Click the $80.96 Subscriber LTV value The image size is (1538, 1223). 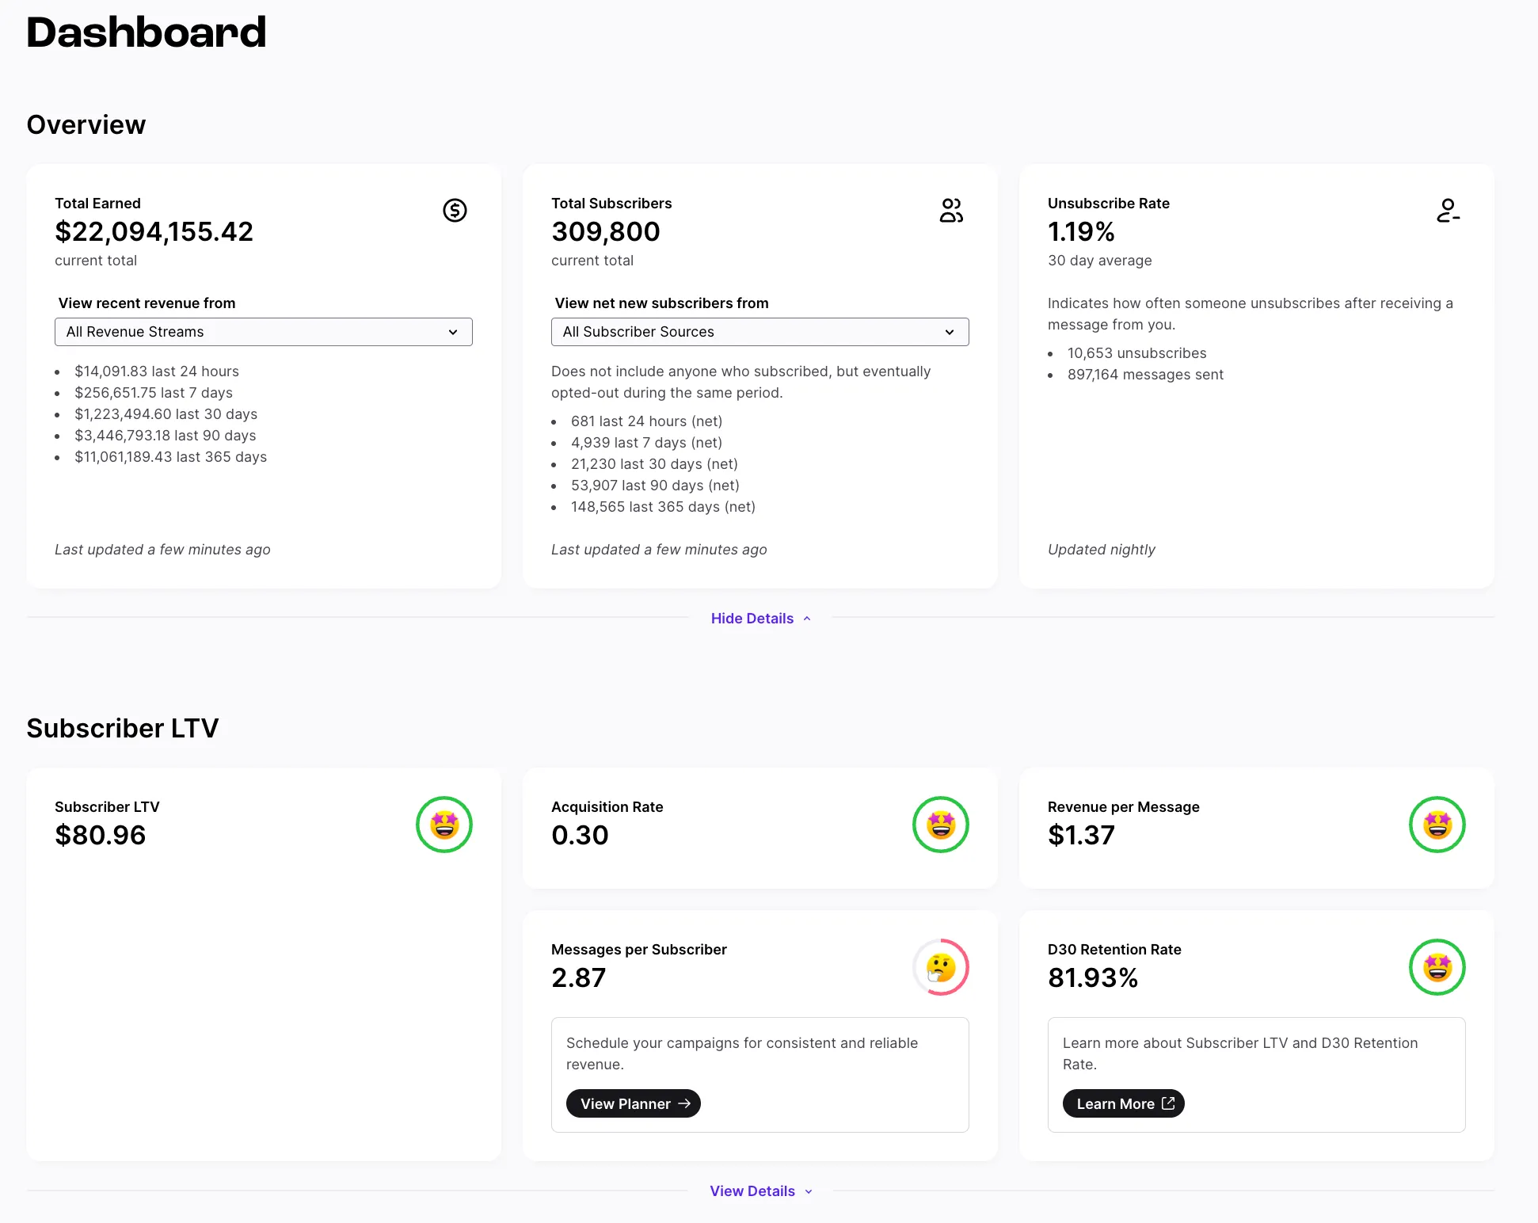point(101,835)
